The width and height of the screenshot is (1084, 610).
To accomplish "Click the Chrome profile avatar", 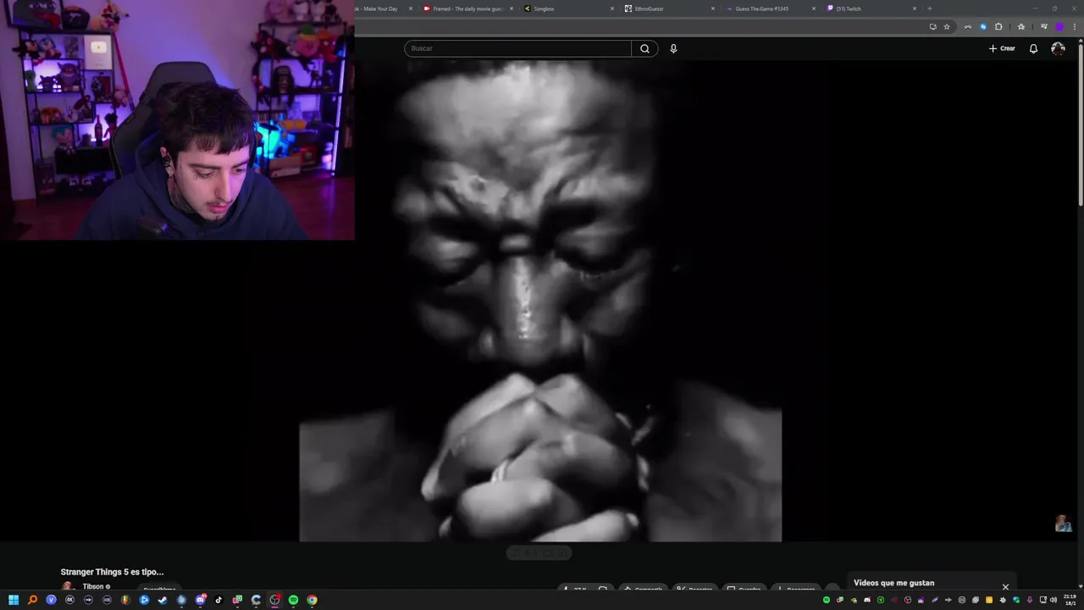I will (1059, 26).
